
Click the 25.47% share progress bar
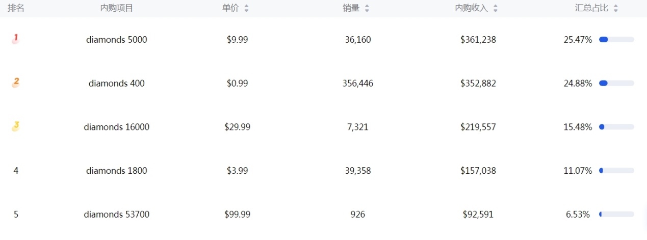(x=616, y=40)
